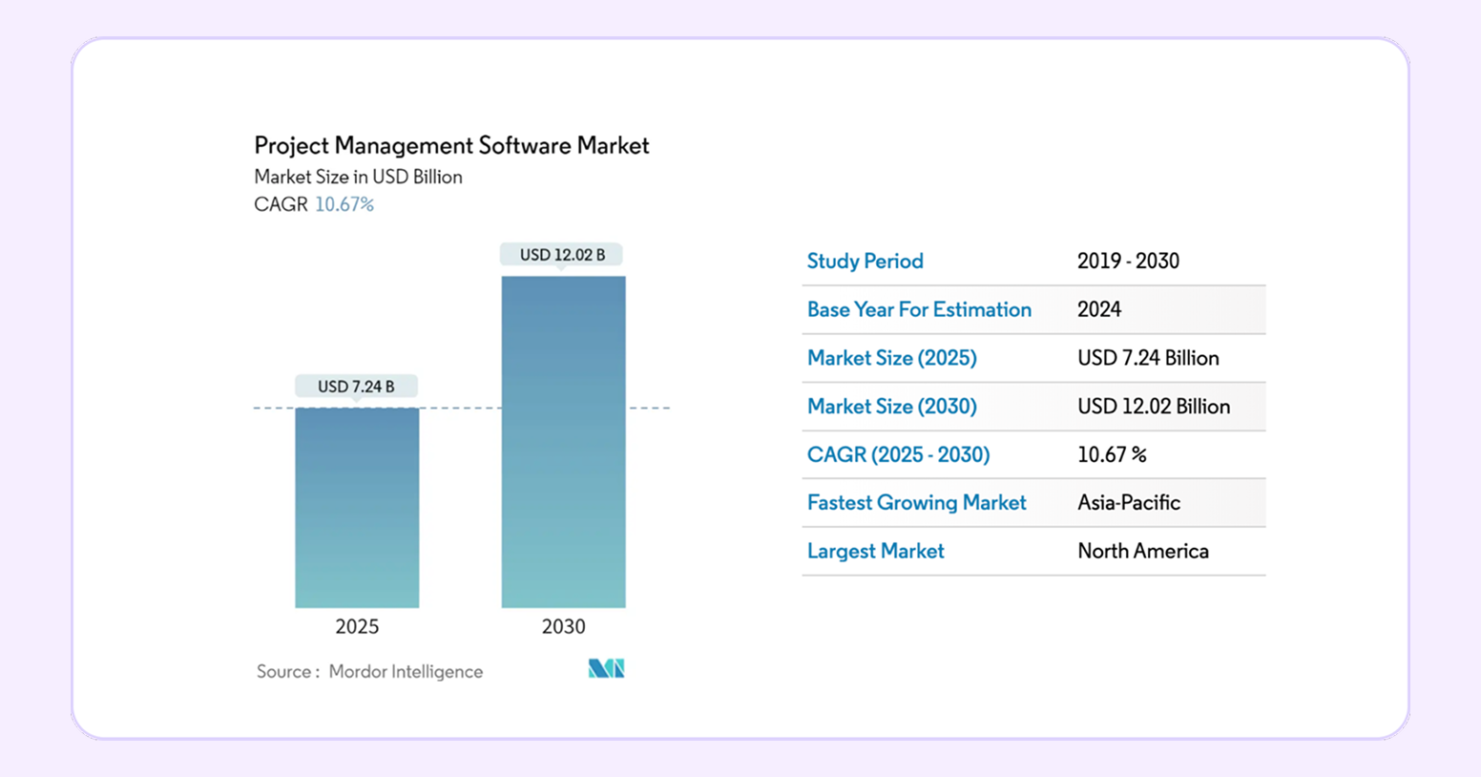Open the Largest Market link
1481x777 pixels.
(875, 551)
